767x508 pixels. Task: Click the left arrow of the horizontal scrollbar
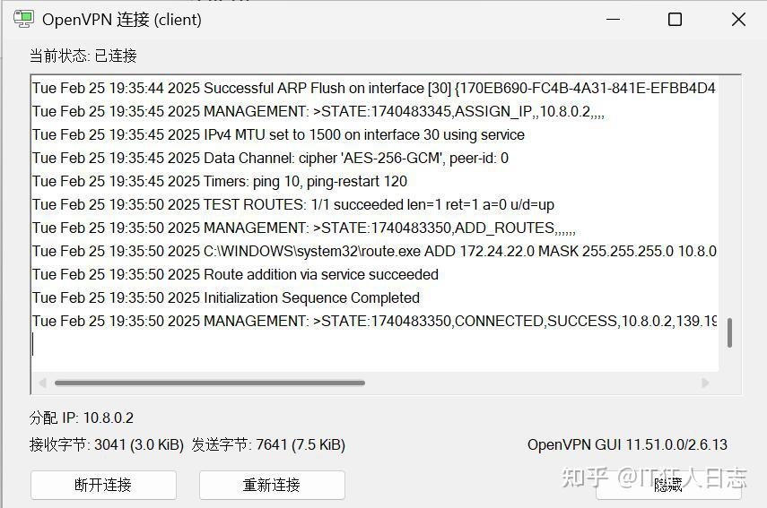click(x=40, y=383)
